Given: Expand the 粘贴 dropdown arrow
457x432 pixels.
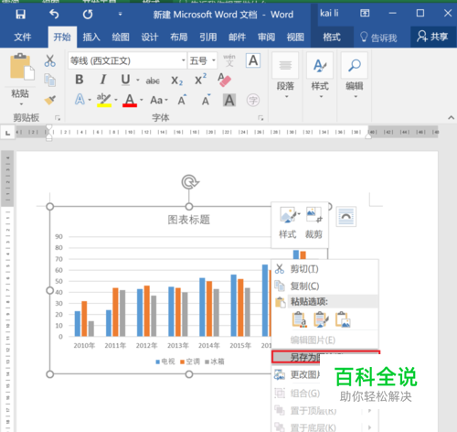Looking at the screenshot, I should pyautogui.click(x=21, y=104).
